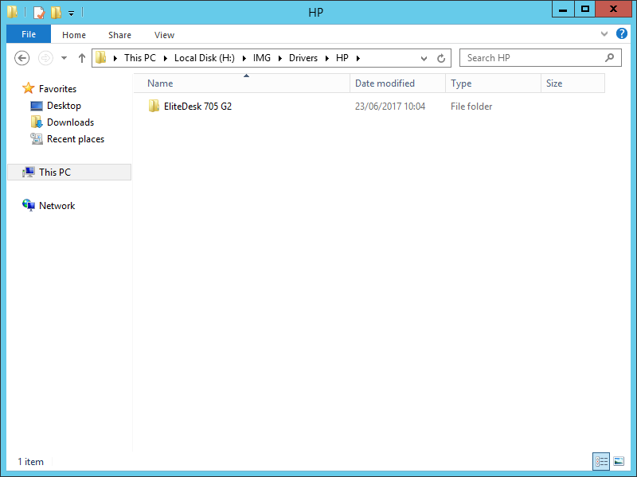Image resolution: width=637 pixels, height=477 pixels.
Task: Click the Network globe icon
Action: tap(29, 205)
